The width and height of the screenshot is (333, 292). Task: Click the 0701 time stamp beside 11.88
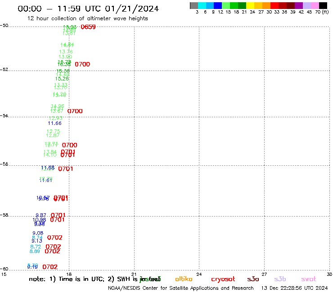(x=65, y=169)
